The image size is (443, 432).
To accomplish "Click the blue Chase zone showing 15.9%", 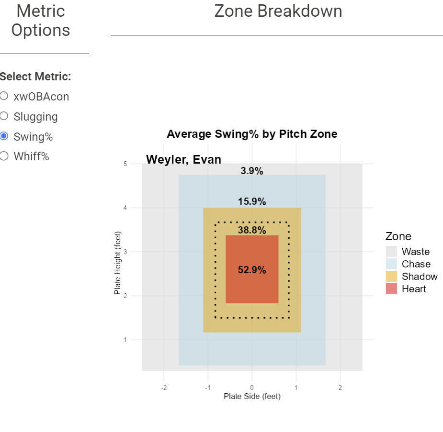I will pyautogui.click(x=252, y=202).
